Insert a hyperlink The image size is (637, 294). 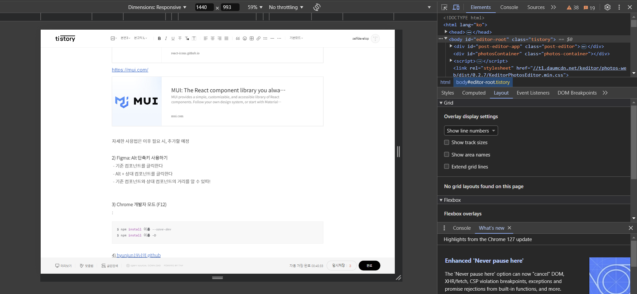259,38
